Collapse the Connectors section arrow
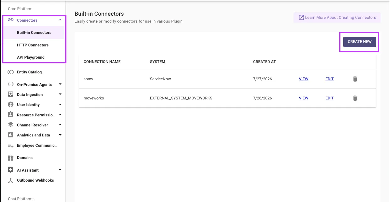 (x=60, y=20)
